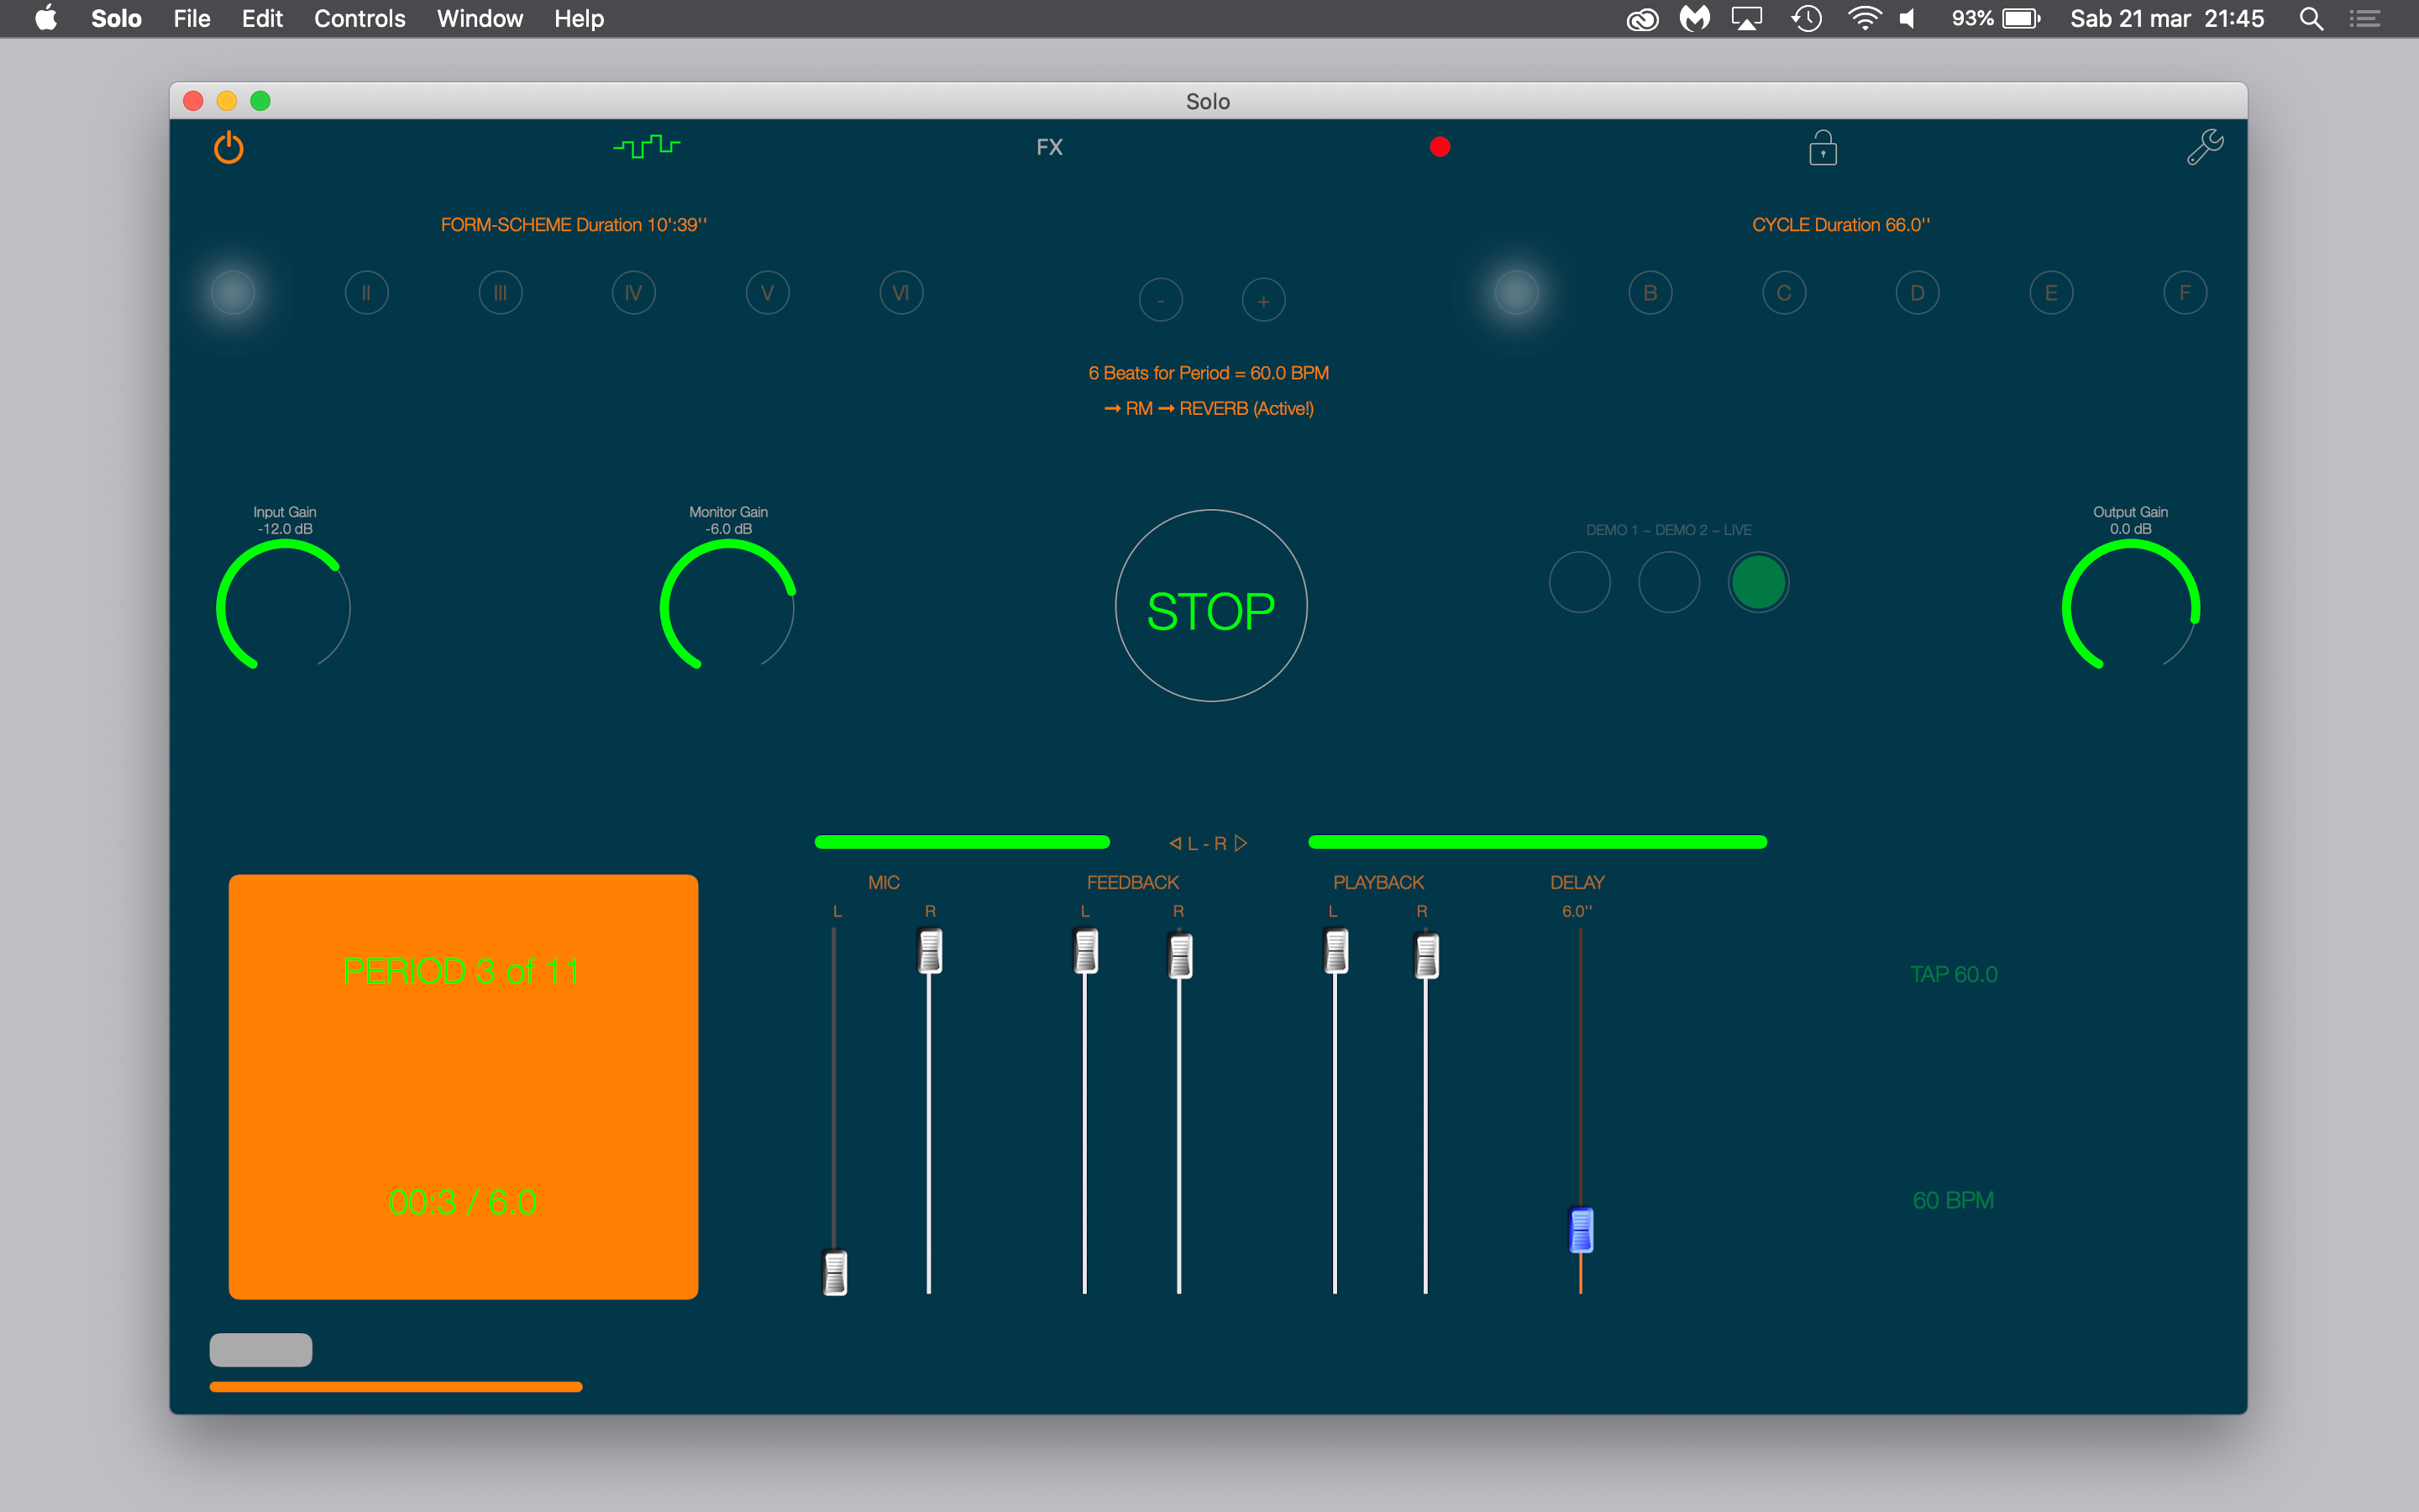
Task: Click the Output Gain knob
Action: pos(2131,606)
